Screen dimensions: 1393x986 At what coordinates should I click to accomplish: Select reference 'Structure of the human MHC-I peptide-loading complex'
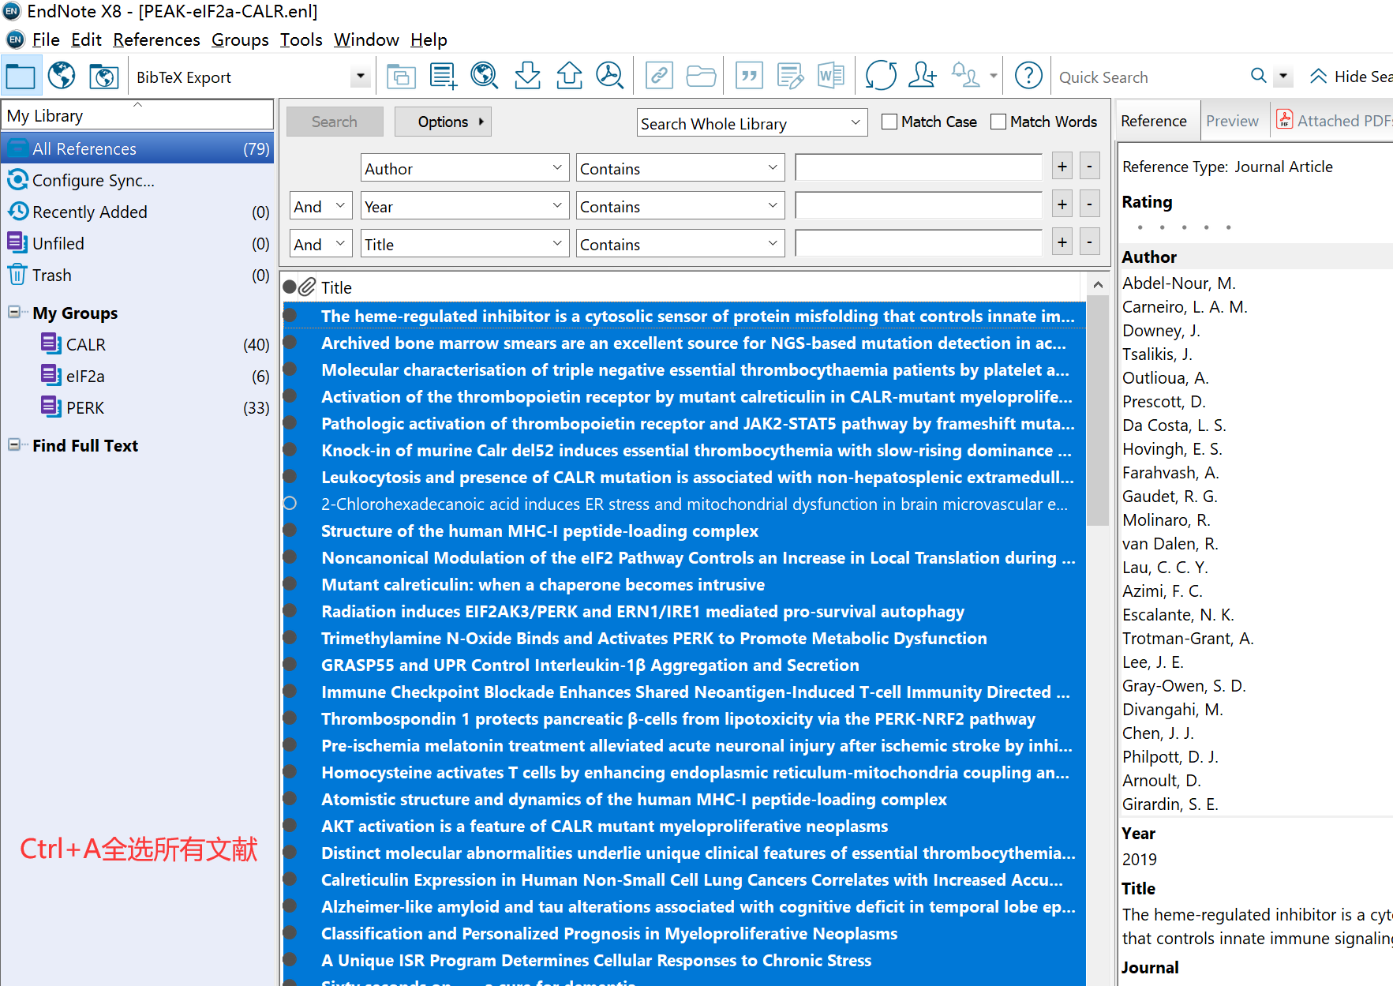pyautogui.click(x=540, y=530)
